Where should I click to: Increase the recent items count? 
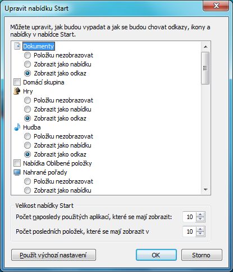[x=200, y=229]
